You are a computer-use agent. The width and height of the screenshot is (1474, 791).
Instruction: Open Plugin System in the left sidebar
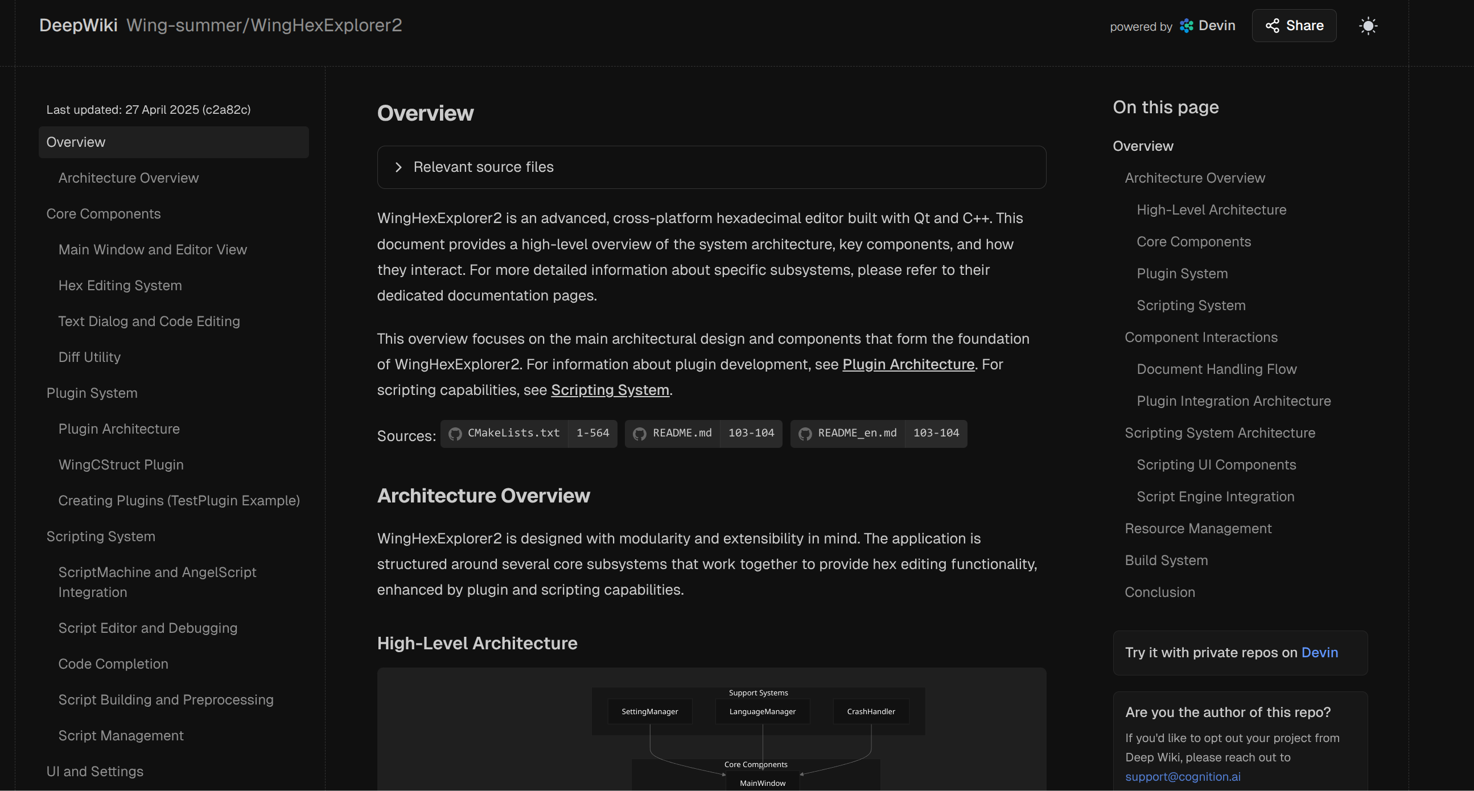pos(92,393)
